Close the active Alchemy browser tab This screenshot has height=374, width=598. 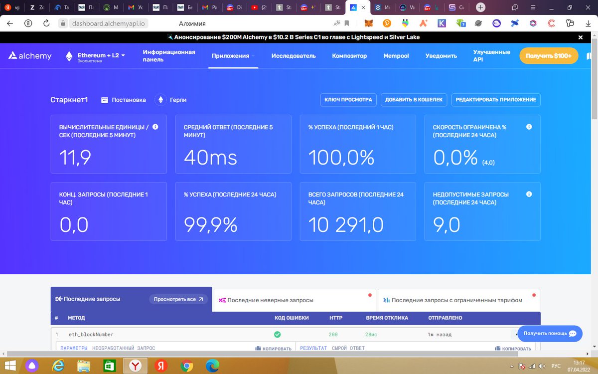coord(362,7)
